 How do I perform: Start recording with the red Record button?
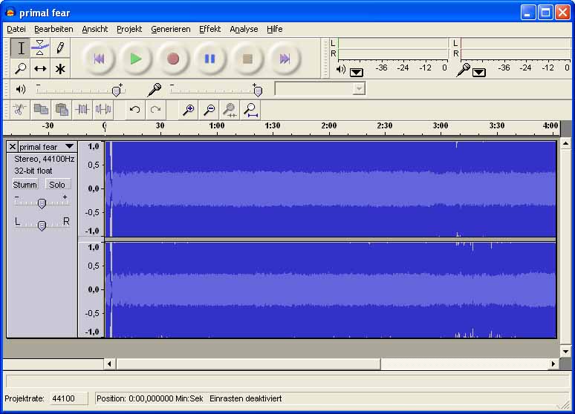coord(173,59)
